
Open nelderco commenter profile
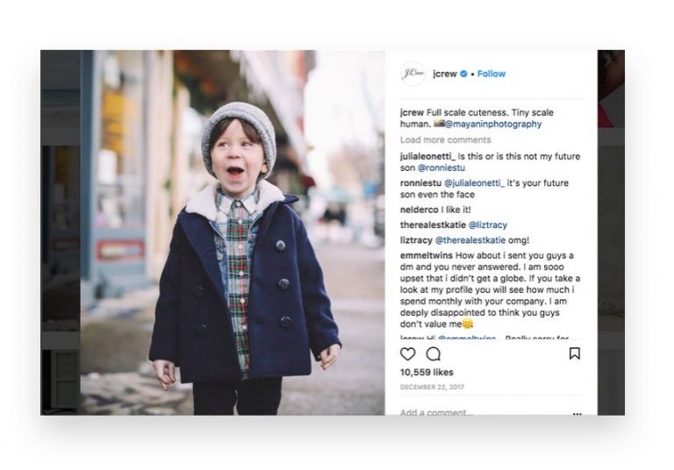(x=419, y=210)
